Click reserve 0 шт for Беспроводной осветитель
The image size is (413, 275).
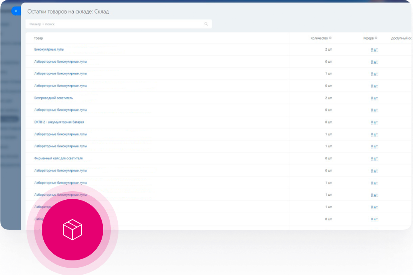point(374,98)
